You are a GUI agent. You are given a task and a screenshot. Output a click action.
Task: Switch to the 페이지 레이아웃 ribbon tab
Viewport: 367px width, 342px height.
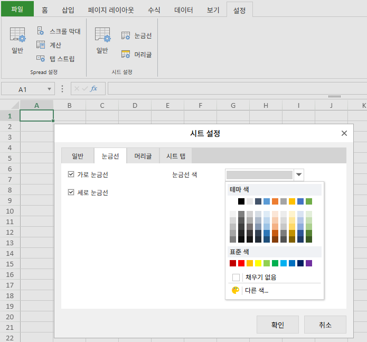[111, 10]
